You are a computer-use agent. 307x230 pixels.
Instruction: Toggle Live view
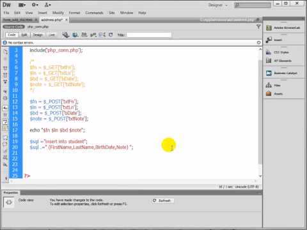[x=52, y=34]
